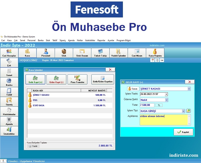The width and height of the screenshot is (201, 163).
Task: Click the Gelir Kayıt (+) button
Action: click(35, 80)
